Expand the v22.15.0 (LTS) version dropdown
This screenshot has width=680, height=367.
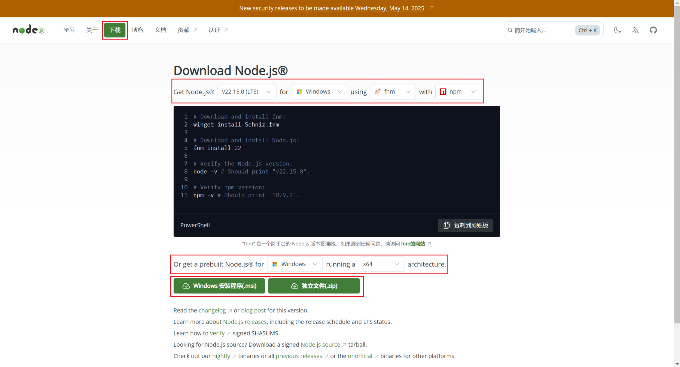tap(246, 92)
